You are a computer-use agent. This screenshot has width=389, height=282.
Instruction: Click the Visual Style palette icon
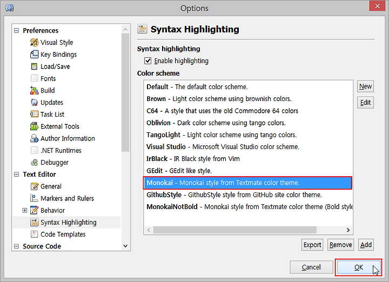(x=34, y=43)
